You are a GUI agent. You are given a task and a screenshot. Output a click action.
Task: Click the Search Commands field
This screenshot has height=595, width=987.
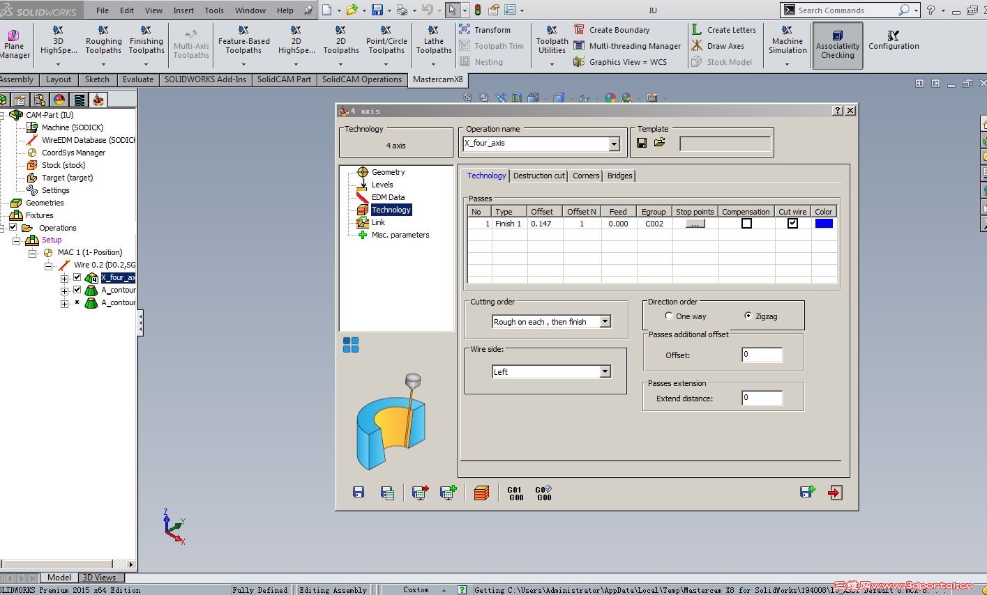click(x=845, y=10)
